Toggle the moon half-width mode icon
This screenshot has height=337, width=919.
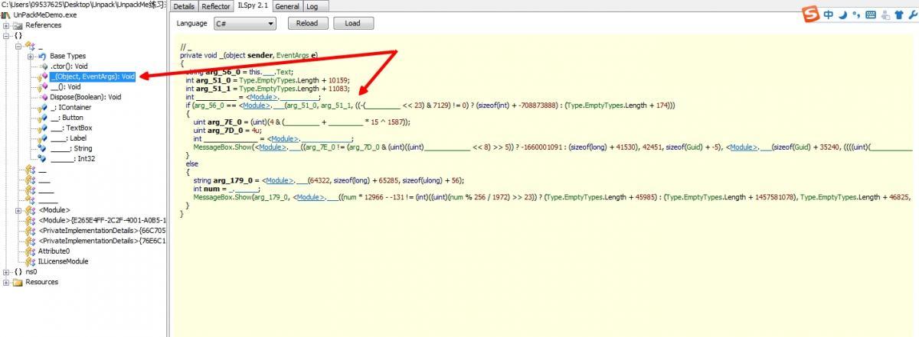point(842,15)
